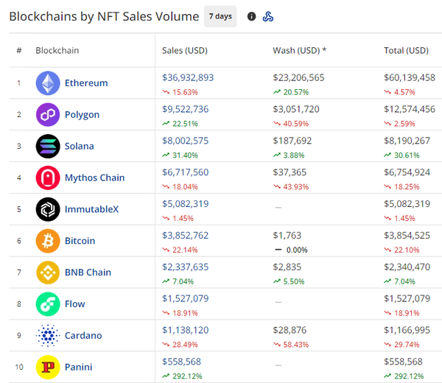The height and width of the screenshot is (383, 442).
Task: Open the Mythos Chain name link
Action: tap(94, 178)
